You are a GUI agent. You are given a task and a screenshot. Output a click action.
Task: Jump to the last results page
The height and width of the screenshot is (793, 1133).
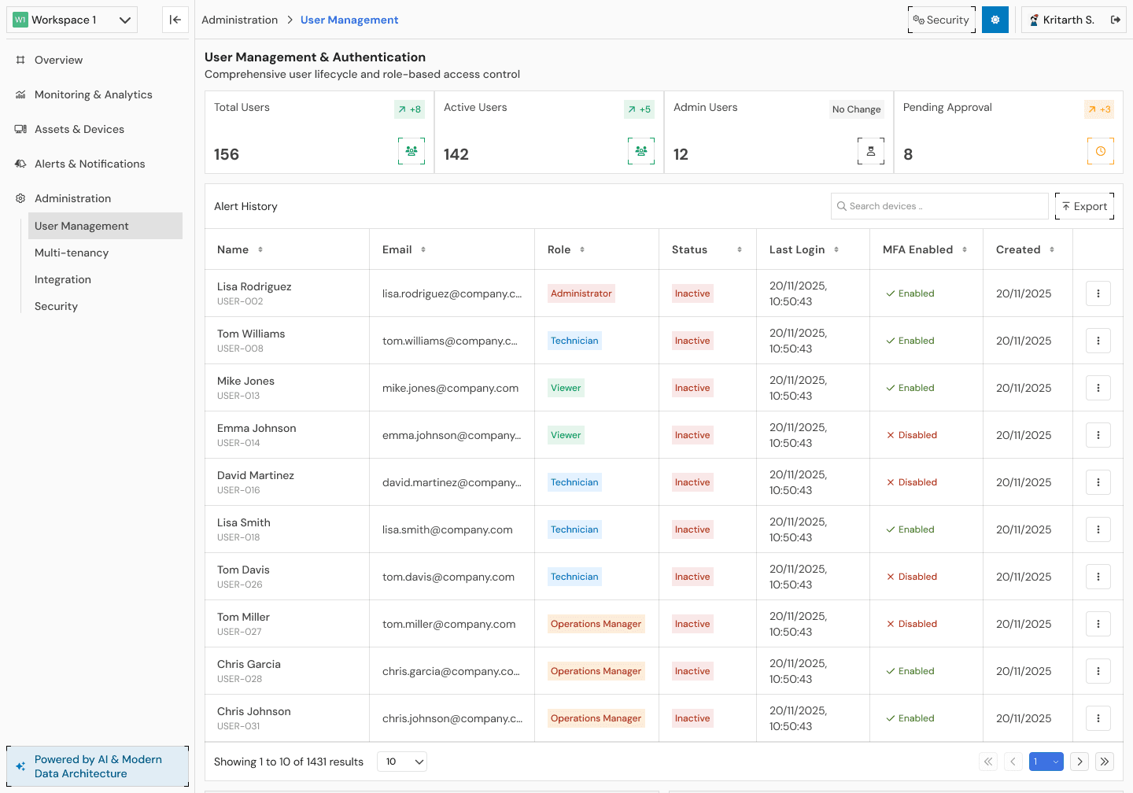pos(1105,762)
